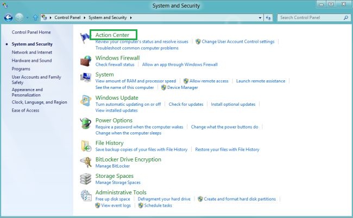This screenshot has width=353, height=218.
Task: Click Allow remote access
Action: point(209,81)
